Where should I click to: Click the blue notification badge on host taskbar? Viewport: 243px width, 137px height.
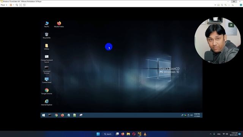pyautogui.click(x=240, y=134)
